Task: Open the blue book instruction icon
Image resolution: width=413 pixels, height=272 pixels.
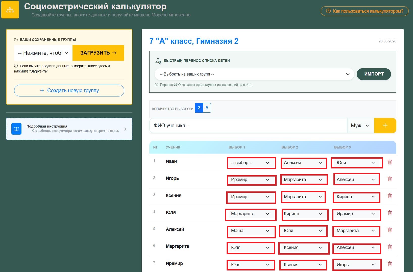Action: click(16, 129)
